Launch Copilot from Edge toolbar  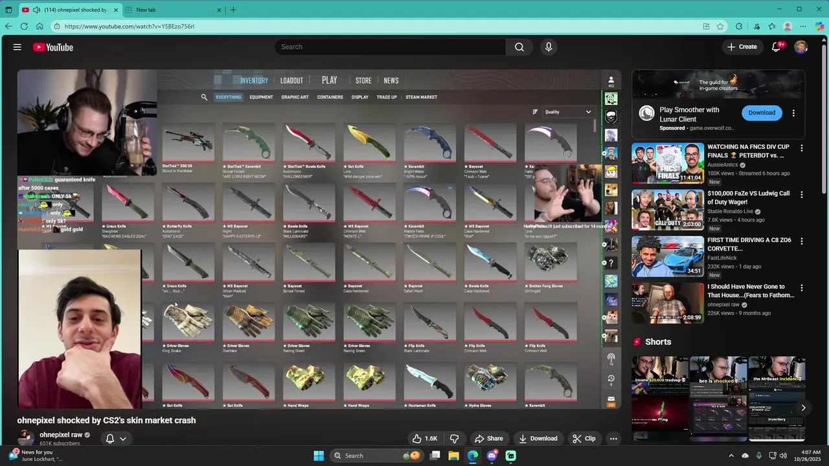coord(819,27)
